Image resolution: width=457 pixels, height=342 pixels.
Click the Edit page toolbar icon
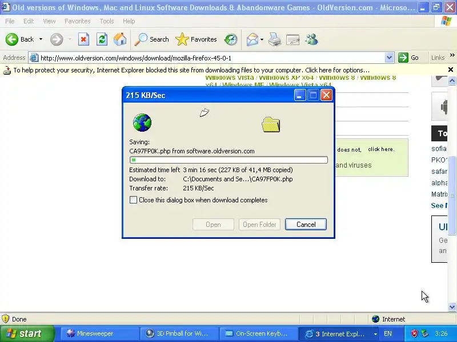[293, 39]
